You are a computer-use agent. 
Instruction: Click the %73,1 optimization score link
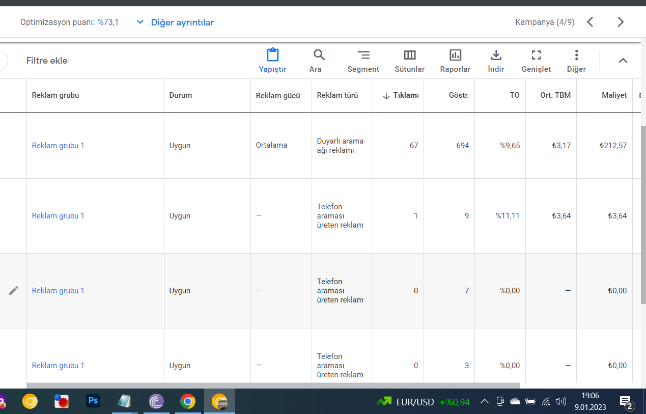click(x=108, y=22)
